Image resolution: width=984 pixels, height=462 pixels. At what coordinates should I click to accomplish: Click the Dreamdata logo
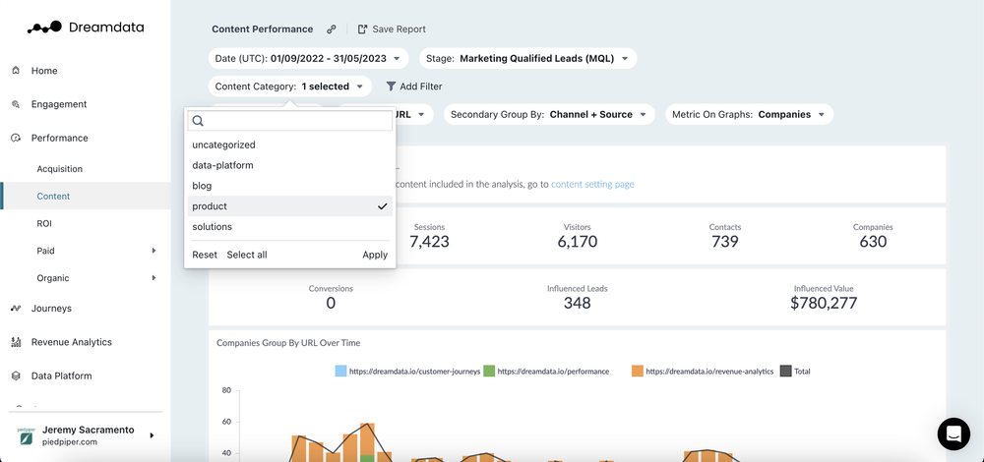[x=86, y=27]
